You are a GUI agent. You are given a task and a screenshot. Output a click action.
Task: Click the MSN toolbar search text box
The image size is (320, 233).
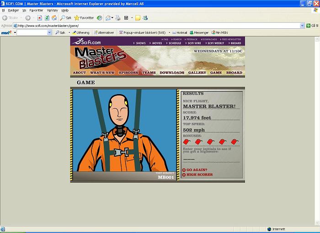(x=32, y=32)
